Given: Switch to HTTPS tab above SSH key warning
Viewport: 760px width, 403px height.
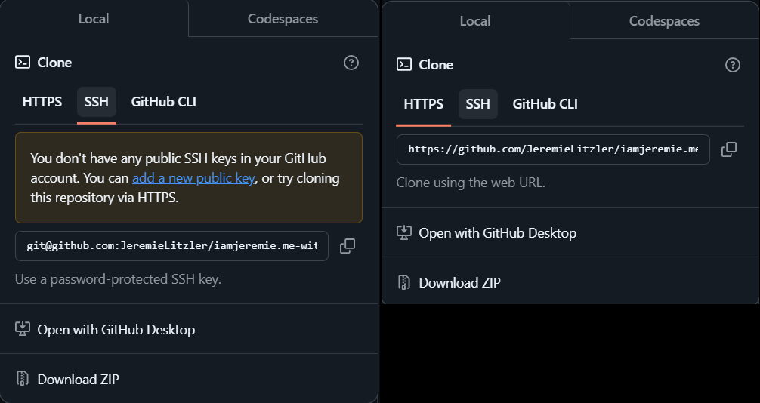Looking at the screenshot, I should (x=42, y=101).
